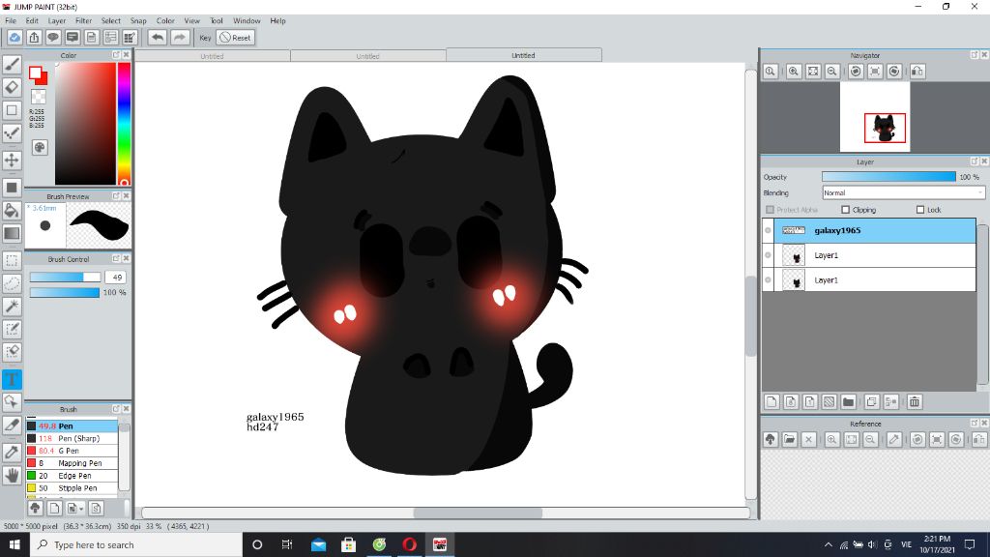This screenshot has height=557, width=990.
Task: Open the Windows Start menu
Action: point(15,544)
